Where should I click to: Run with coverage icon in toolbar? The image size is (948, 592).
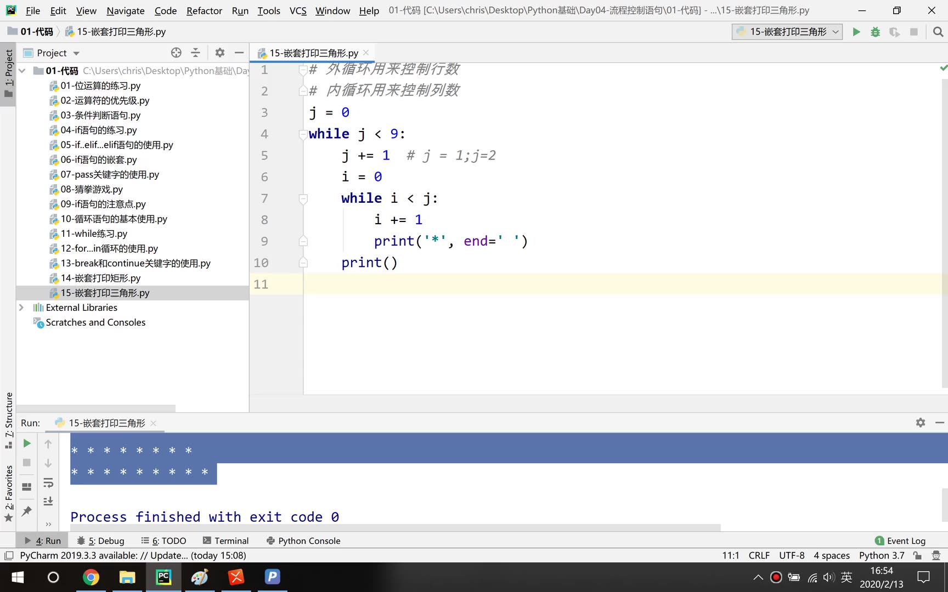pos(894,32)
